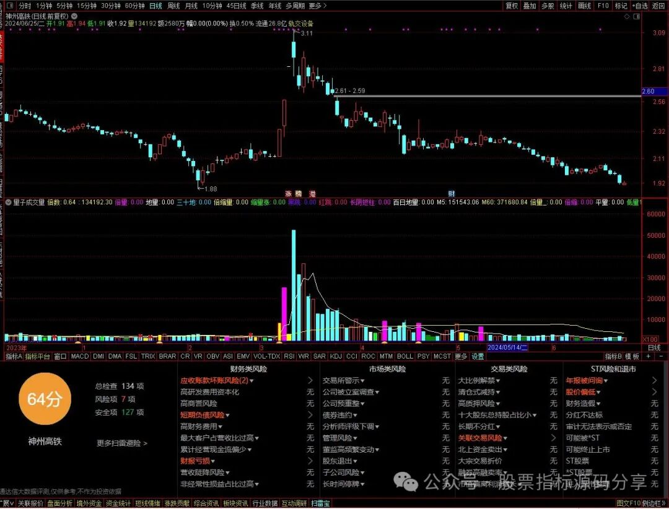Add stock via +自选 button
This screenshot has height=509, width=669.
tap(639, 6)
